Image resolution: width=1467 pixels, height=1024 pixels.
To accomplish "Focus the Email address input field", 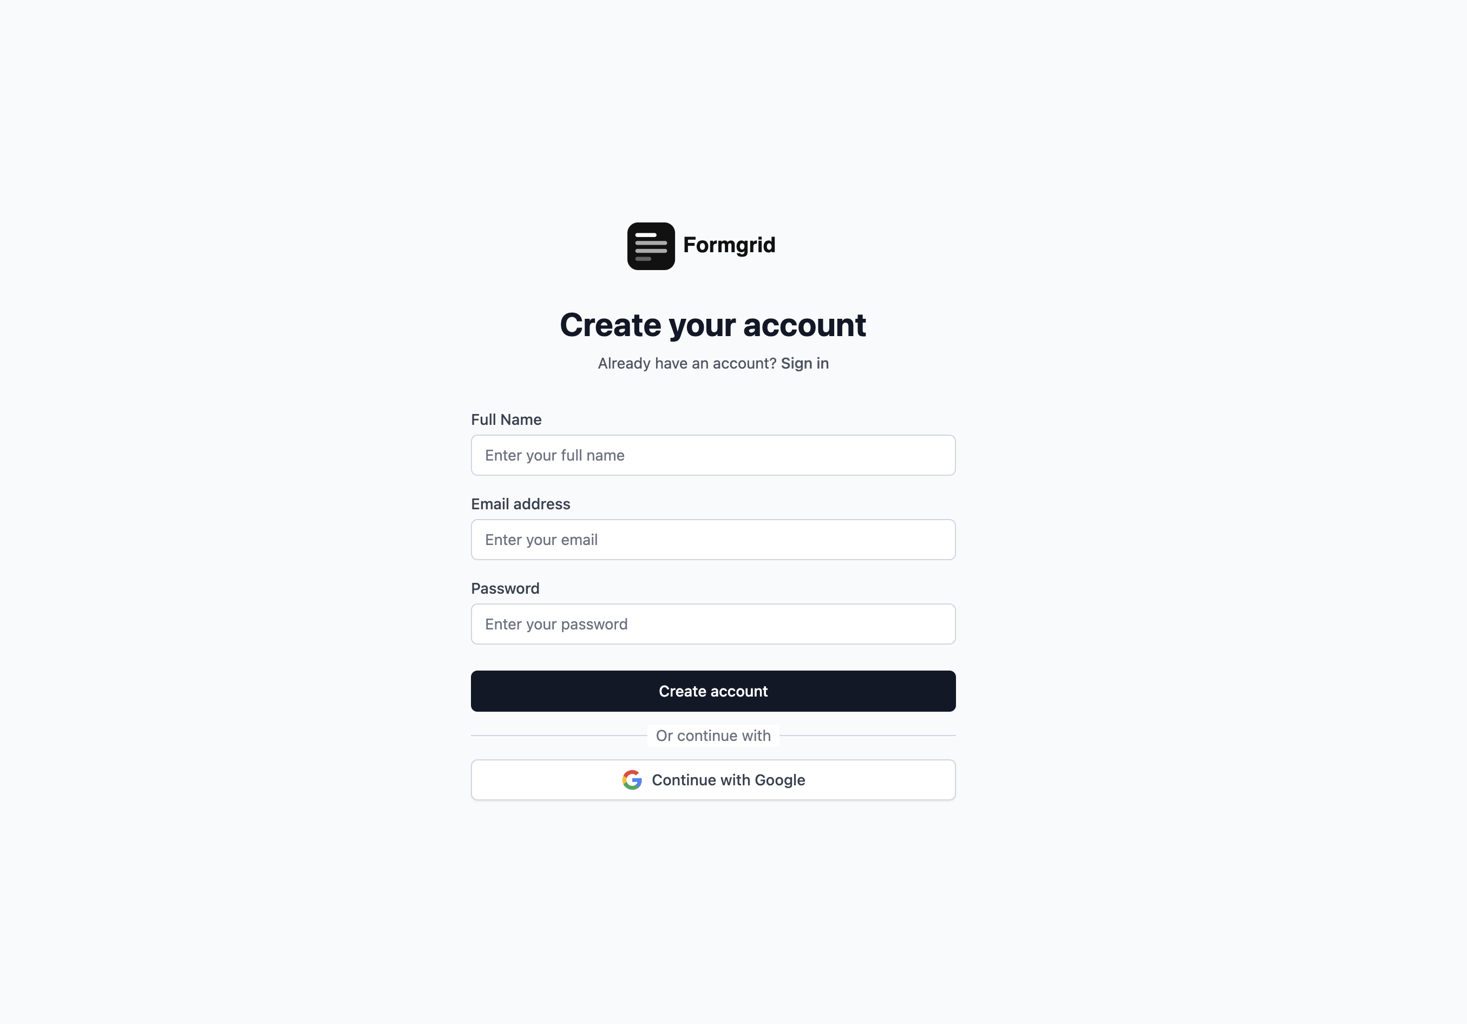I will point(713,540).
